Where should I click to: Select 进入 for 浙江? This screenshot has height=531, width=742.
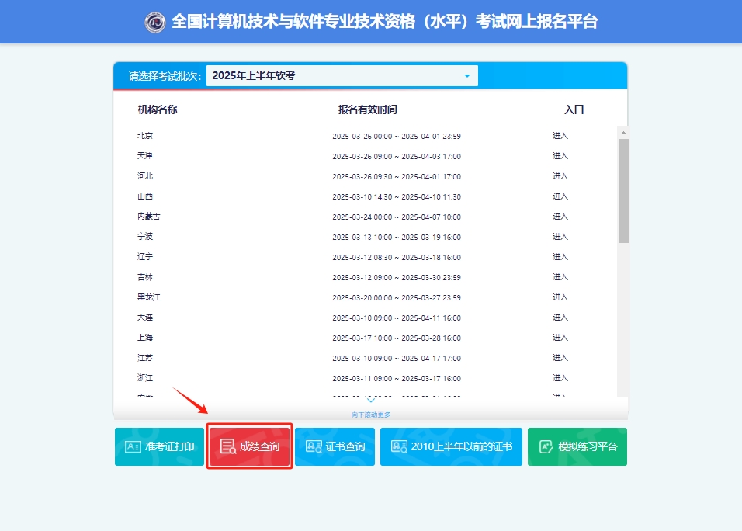[560, 378]
